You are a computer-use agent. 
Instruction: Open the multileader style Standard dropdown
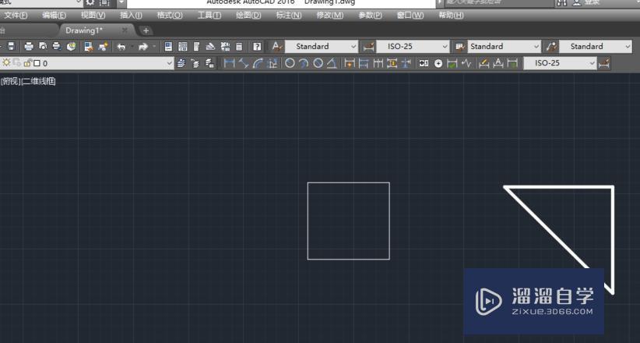click(628, 47)
